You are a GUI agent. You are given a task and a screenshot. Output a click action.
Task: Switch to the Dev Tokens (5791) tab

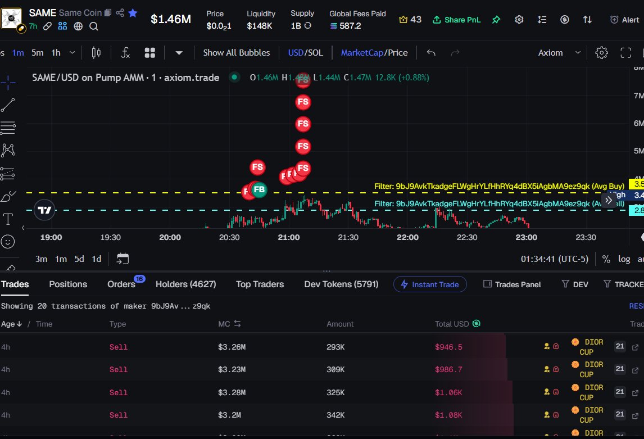(341, 284)
